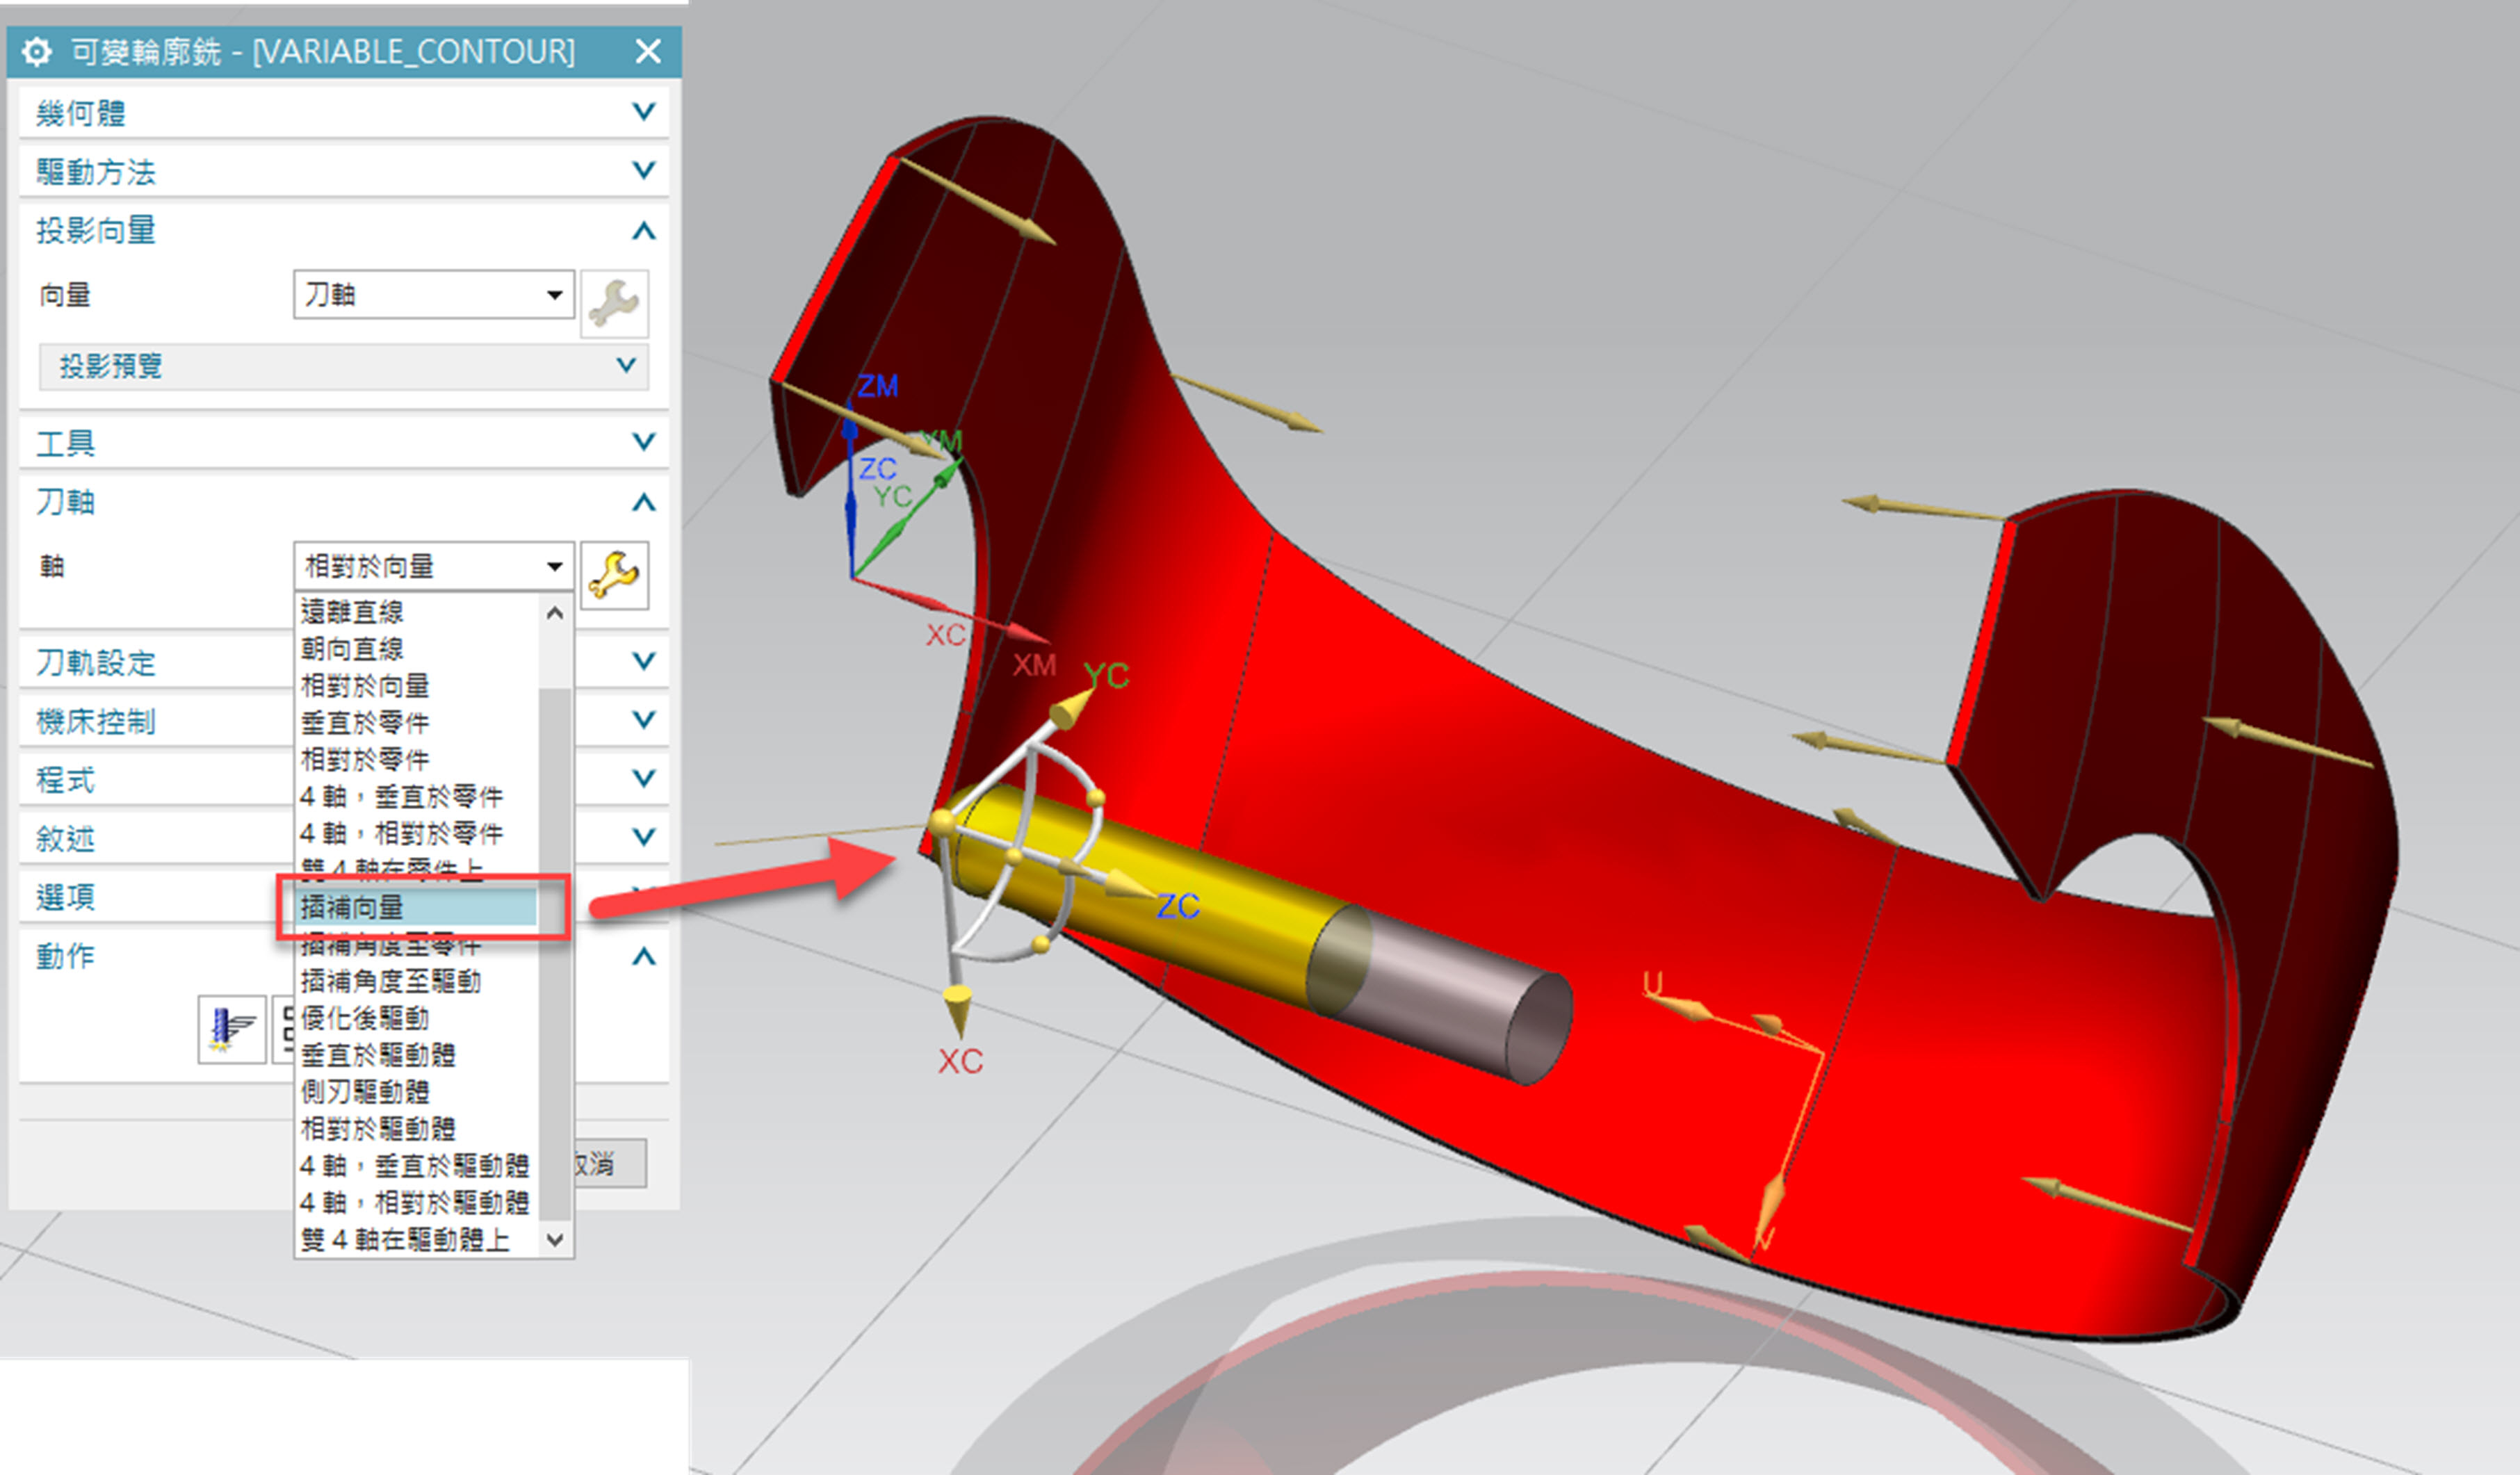Viewport: 2520px width, 1475px height.
Task: Click the gear icon in the dialog title
Action: click(x=36, y=51)
